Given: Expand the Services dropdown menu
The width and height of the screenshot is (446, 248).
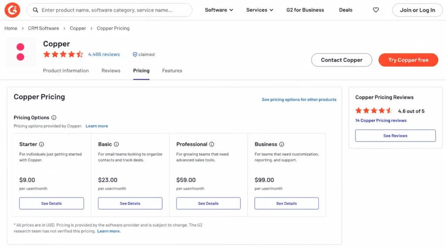Looking at the screenshot, I should point(260,10).
